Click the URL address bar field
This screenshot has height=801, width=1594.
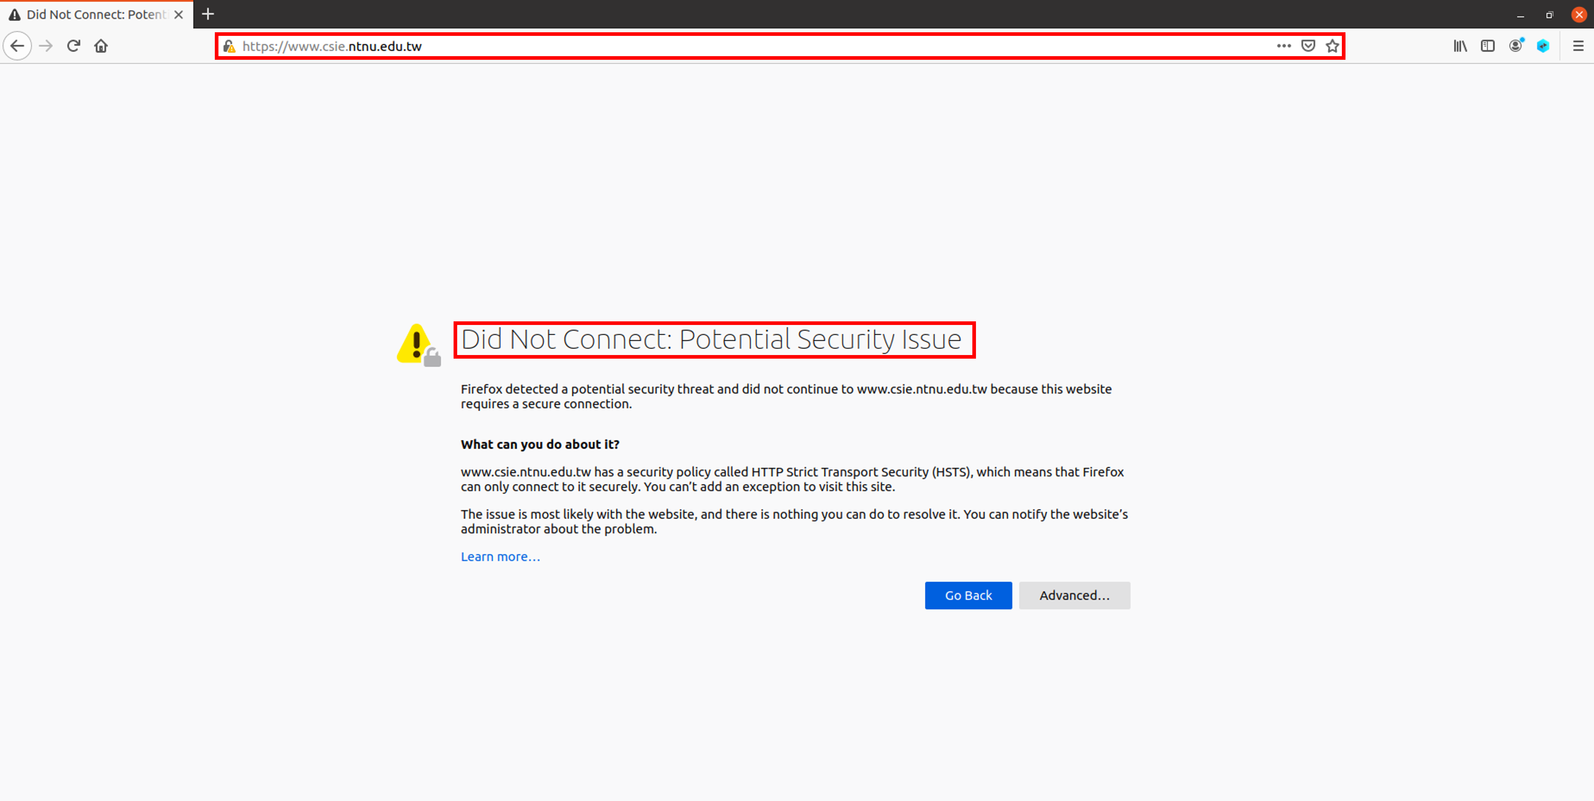[780, 46]
